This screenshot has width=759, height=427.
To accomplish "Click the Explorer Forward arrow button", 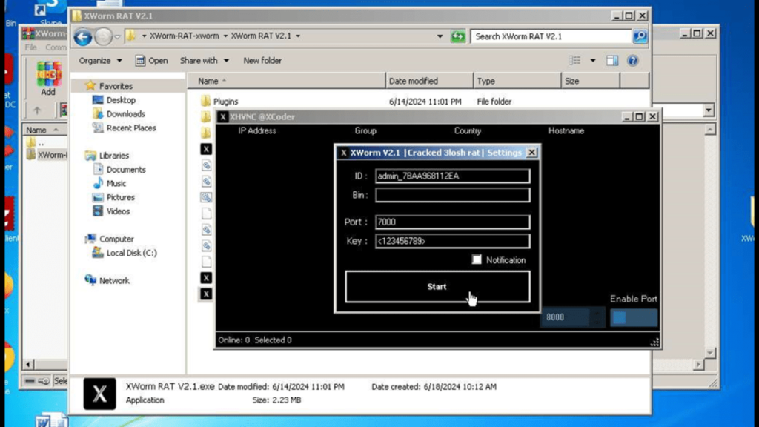I will coord(103,36).
